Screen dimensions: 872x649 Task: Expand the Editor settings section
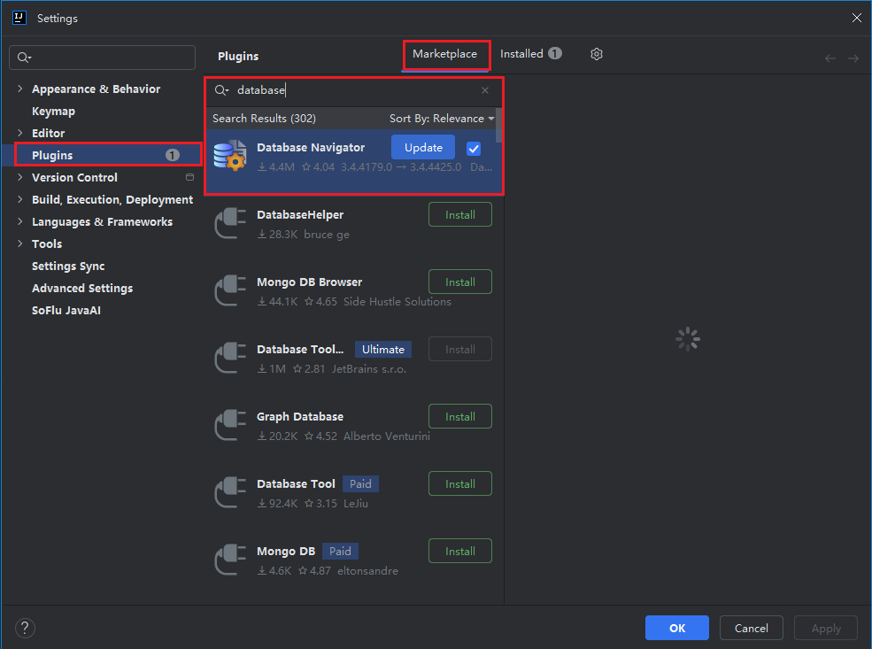(20, 133)
